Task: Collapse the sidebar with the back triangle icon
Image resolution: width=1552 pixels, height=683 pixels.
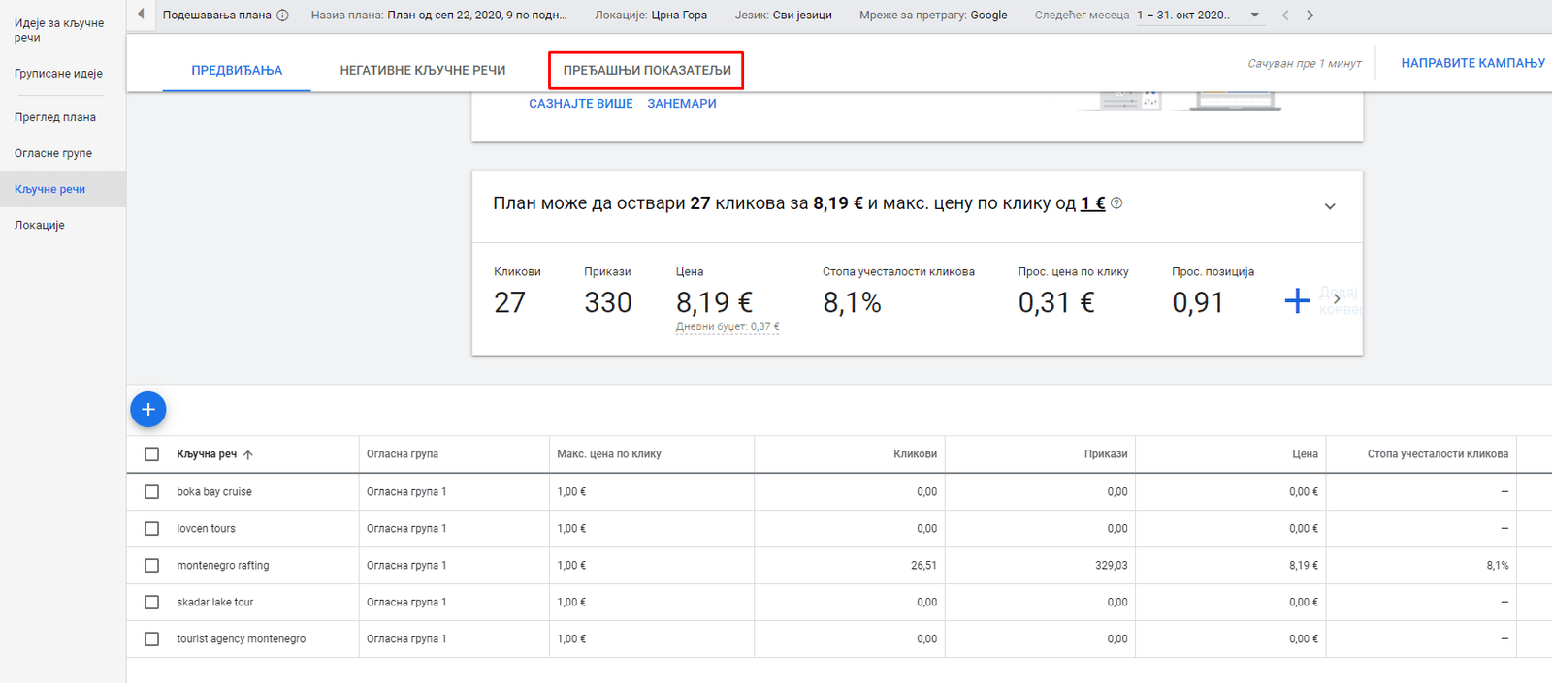Action: (141, 15)
